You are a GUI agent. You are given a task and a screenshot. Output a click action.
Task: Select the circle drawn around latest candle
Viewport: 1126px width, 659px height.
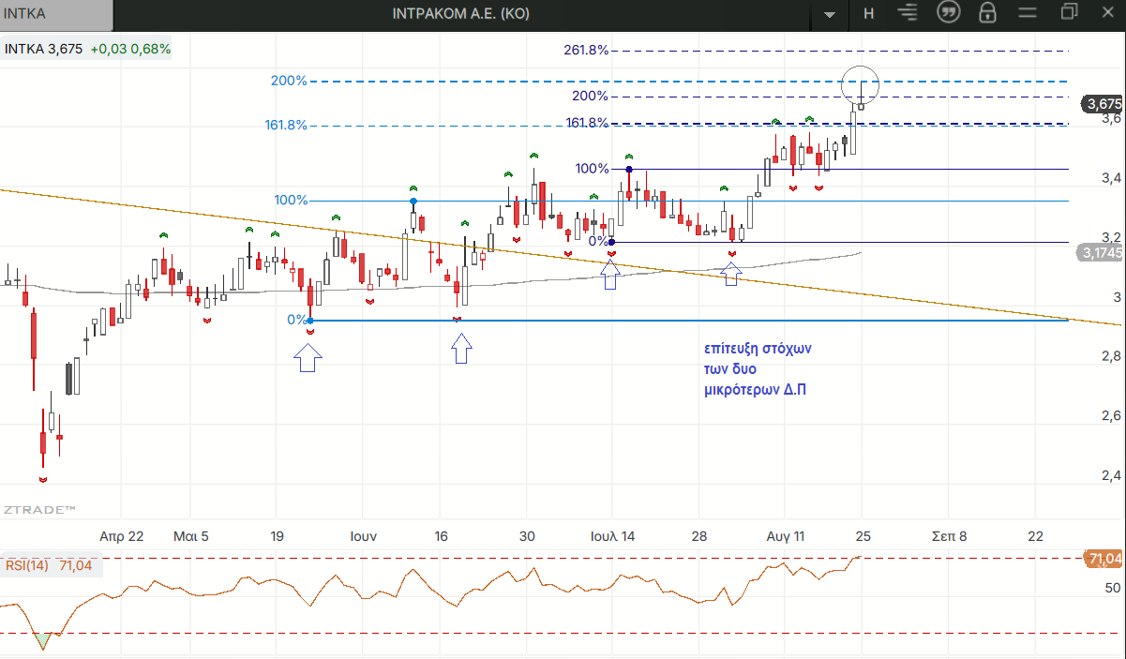point(860,84)
